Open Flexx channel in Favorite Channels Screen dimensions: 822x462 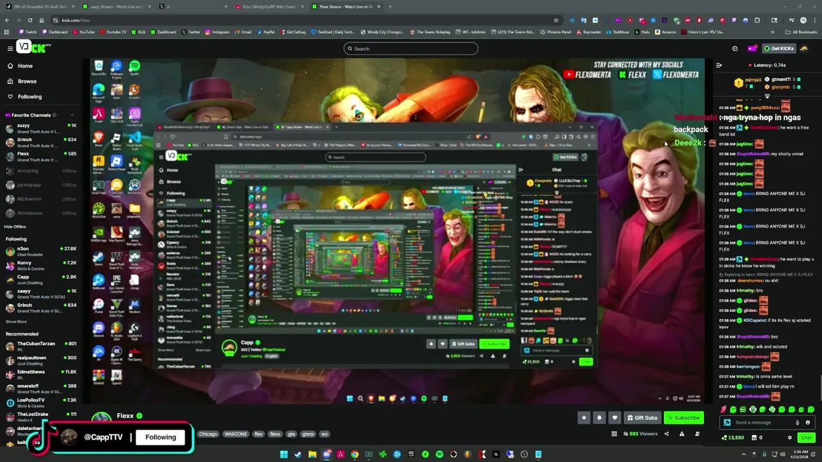click(x=40, y=157)
